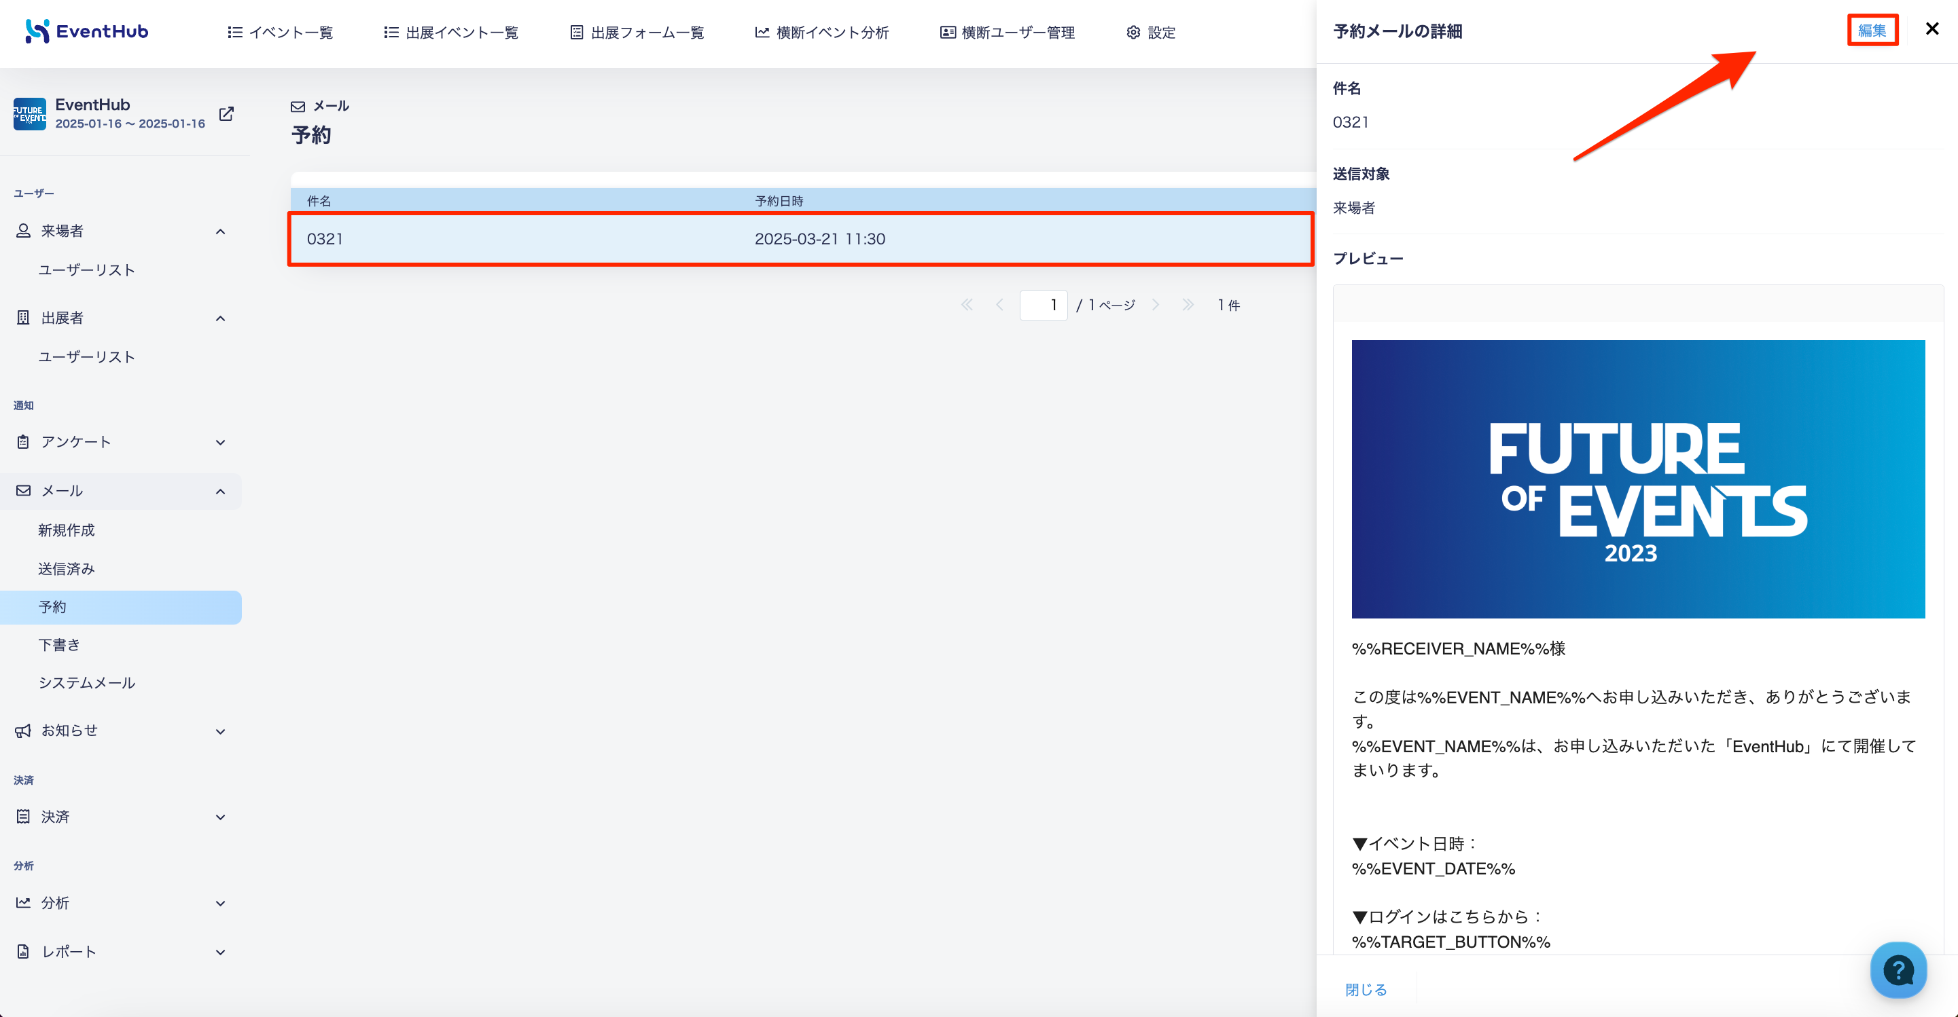Image resolution: width=1958 pixels, height=1017 pixels.
Task: Click the list icon beside イベント一覧
Action: (x=235, y=33)
